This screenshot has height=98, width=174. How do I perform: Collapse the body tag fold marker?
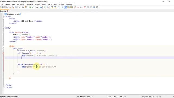click(x=4, y=28)
